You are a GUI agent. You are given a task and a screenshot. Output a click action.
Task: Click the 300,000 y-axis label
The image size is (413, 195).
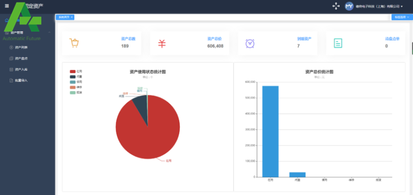[x=250, y=130]
